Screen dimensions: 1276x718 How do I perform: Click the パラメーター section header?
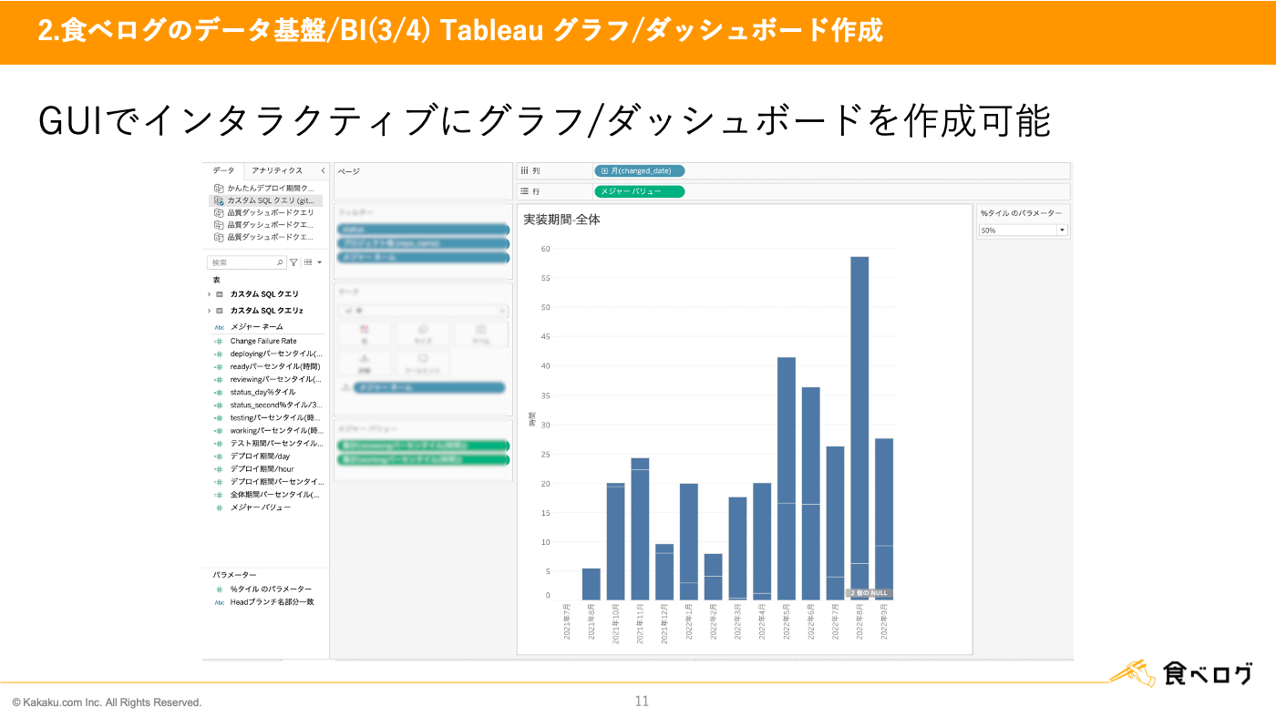[234, 575]
